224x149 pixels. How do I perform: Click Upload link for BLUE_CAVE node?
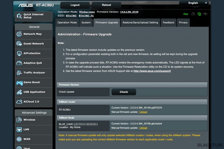click(x=143, y=128)
